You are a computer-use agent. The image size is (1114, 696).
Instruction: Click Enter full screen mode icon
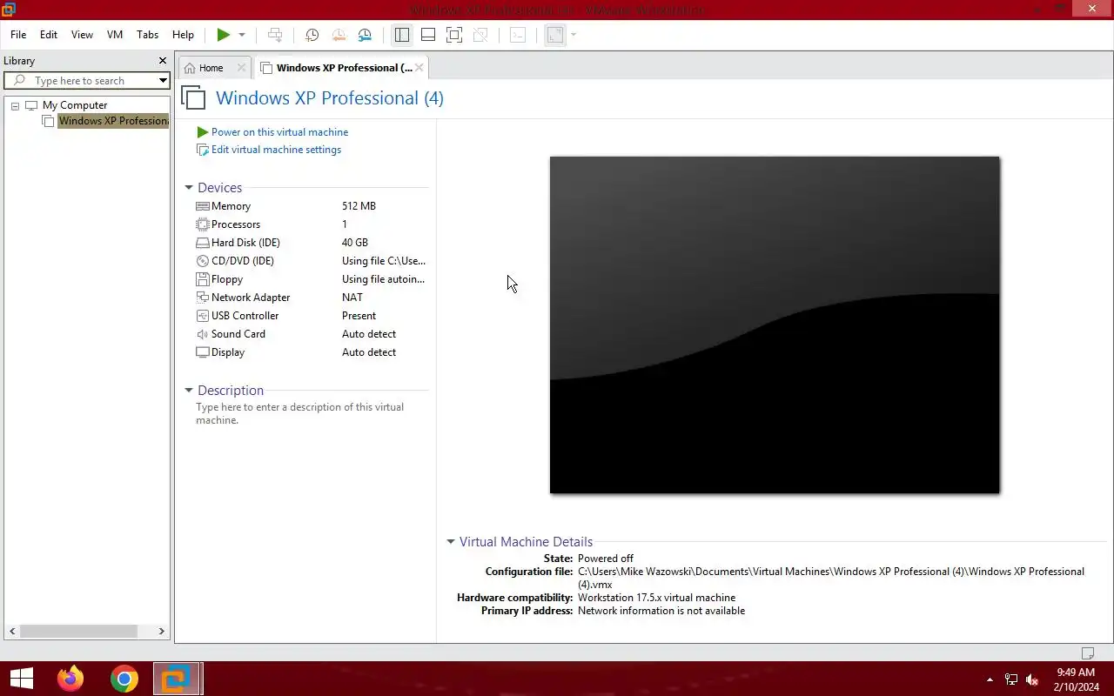pos(454,35)
